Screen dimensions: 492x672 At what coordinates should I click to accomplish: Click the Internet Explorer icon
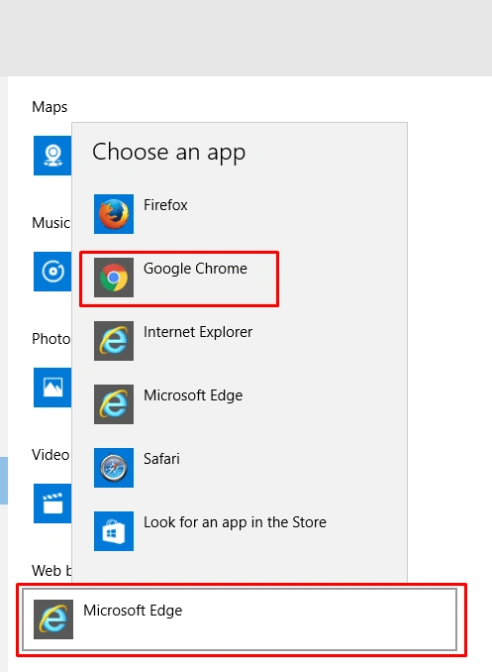coord(114,341)
